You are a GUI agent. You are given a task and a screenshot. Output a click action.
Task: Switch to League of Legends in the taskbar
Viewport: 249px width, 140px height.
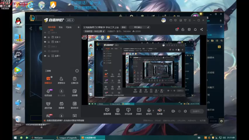67,138
